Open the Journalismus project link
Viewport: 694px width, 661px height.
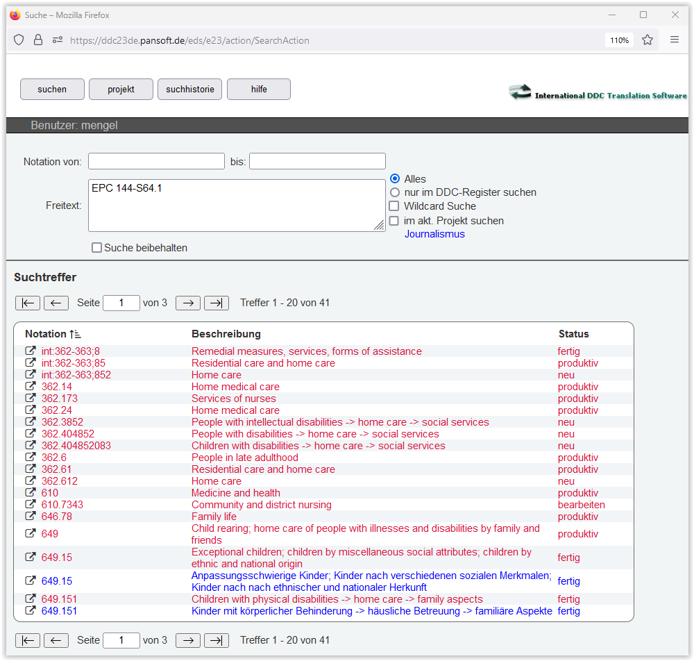(x=434, y=234)
